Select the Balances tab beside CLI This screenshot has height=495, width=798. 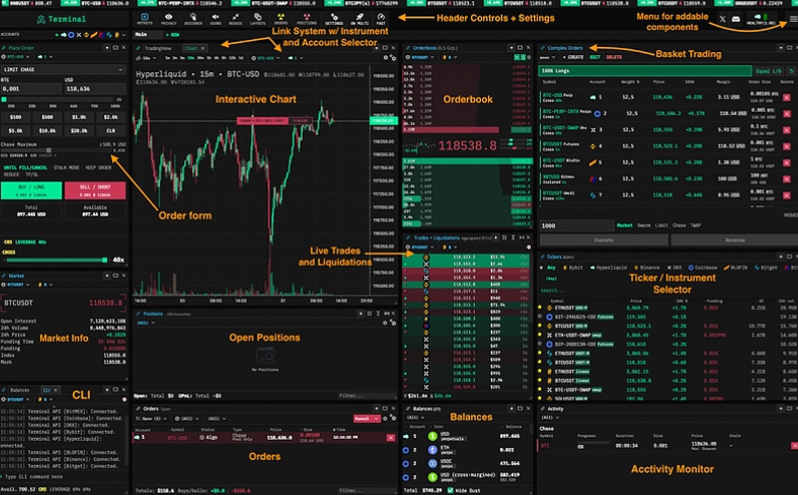click(x=20, y=390)
